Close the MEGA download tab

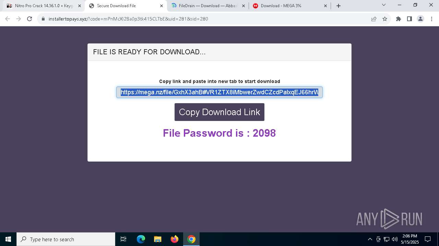click(325, 6)
